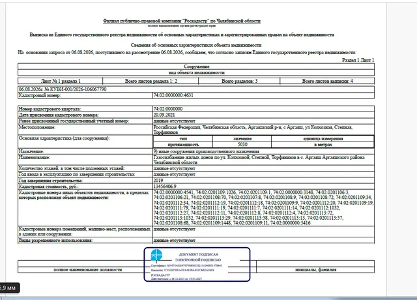Image resolution: width=417 pixels, height=300 pixels.
Task: Click the 'Всего разделов: 3' cell
Action: pos(239,81)
